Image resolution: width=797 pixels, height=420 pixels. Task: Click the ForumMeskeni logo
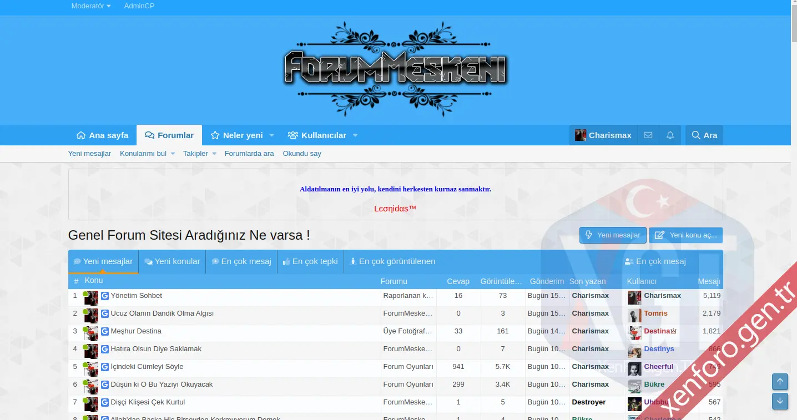tap(396, 69)
